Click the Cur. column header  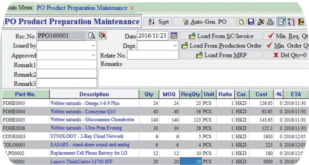point(242,94)
